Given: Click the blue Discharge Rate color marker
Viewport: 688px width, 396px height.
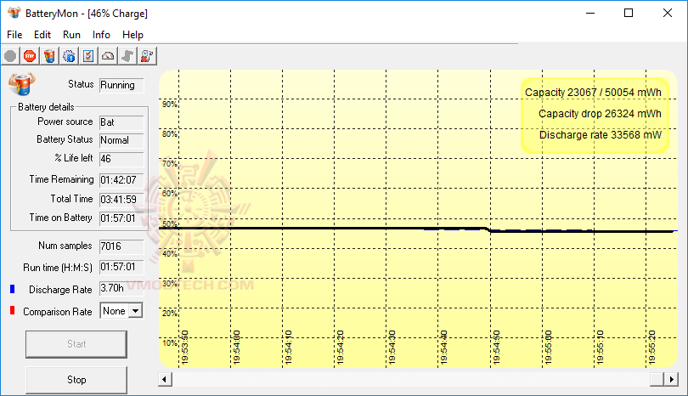Looking at the screenshot, I should coord(12,289).
